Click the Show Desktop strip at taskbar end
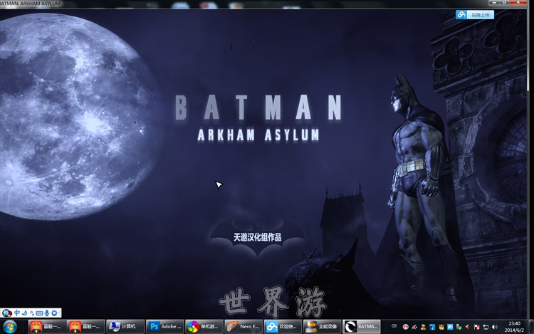This screenshot has height=334, width=534. pos(531,326)
